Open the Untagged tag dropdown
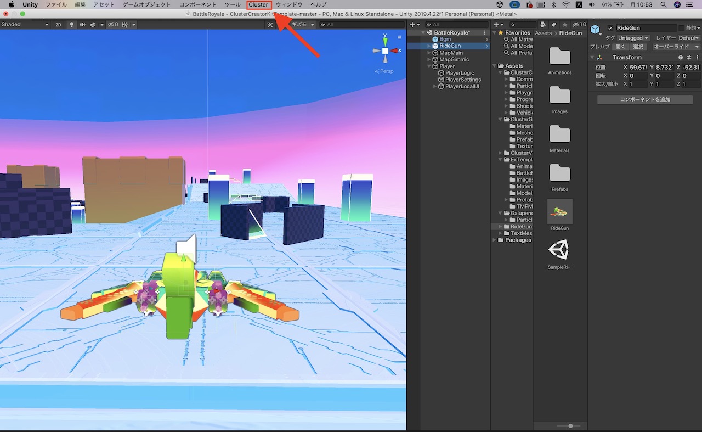The image size is (702, 432). coord(633,38)
